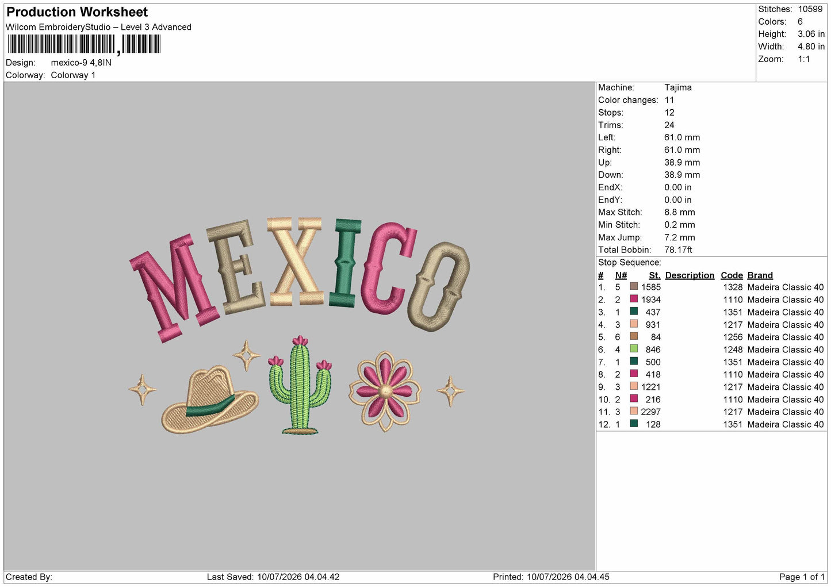Click the Total Bobbin value "78.17ft"

click(x=679, y=250)
